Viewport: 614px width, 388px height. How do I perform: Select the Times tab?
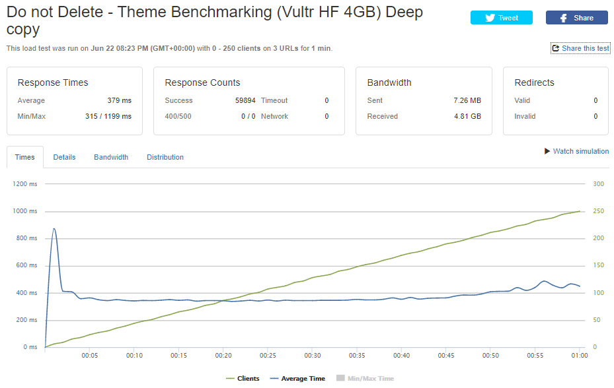click(x=24, y=157)
